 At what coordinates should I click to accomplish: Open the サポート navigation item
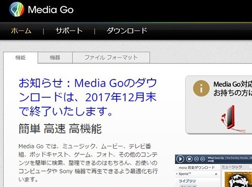[69, 31]
